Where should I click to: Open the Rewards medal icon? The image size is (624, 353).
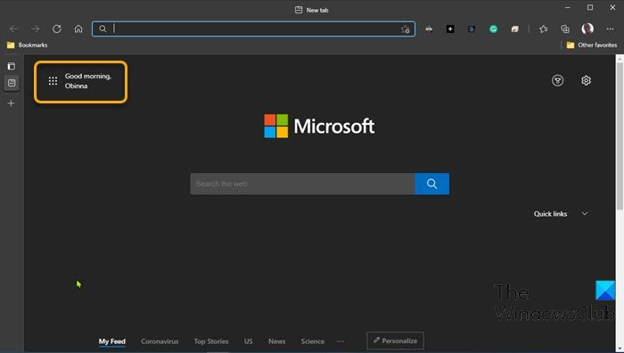tap(557, 80)
